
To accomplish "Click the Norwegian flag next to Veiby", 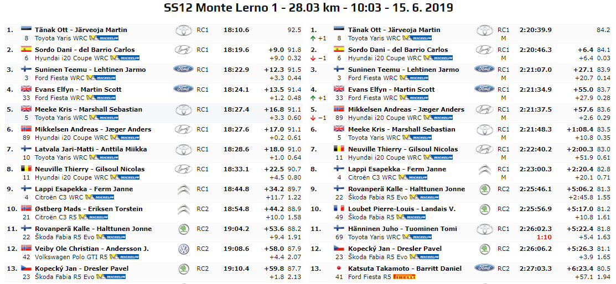I will 27,249.
